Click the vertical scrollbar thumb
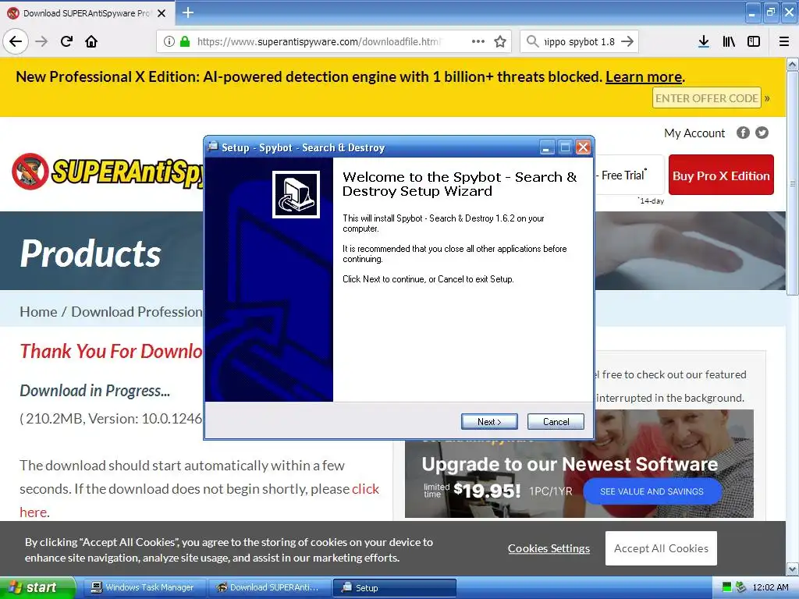799x599 pixels. coord(793,183)
